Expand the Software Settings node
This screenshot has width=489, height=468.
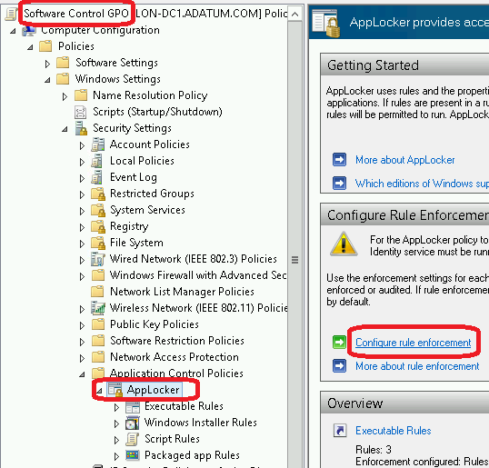(x=47, y=64)
